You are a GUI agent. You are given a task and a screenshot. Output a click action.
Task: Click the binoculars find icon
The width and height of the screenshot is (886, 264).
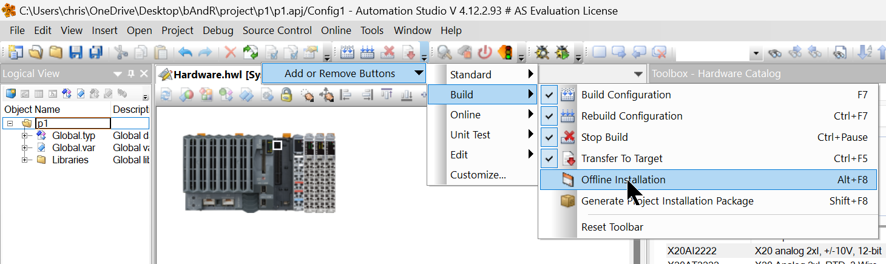775,53
